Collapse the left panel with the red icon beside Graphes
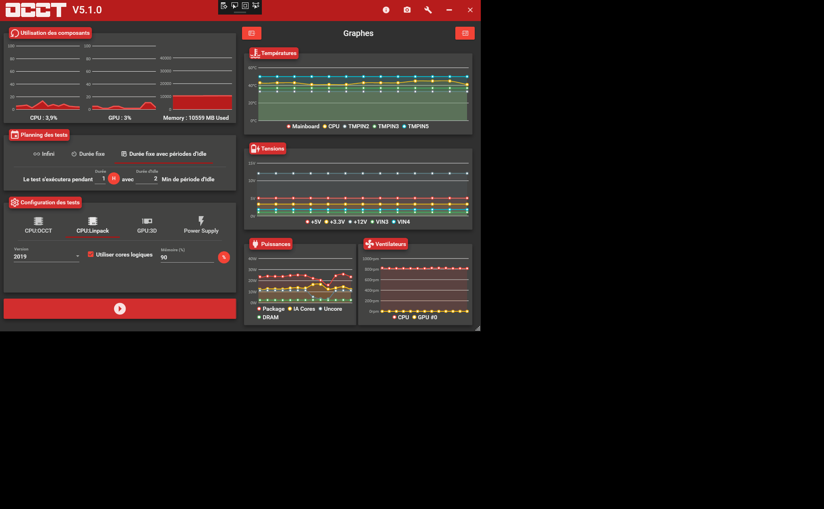The image size is (824, 509). click(x=251, y=33)
